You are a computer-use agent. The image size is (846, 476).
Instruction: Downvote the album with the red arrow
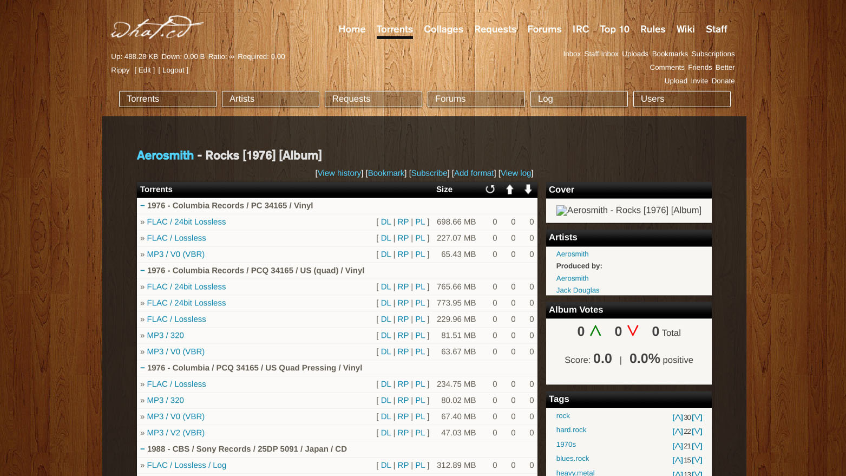pos(633,331)
